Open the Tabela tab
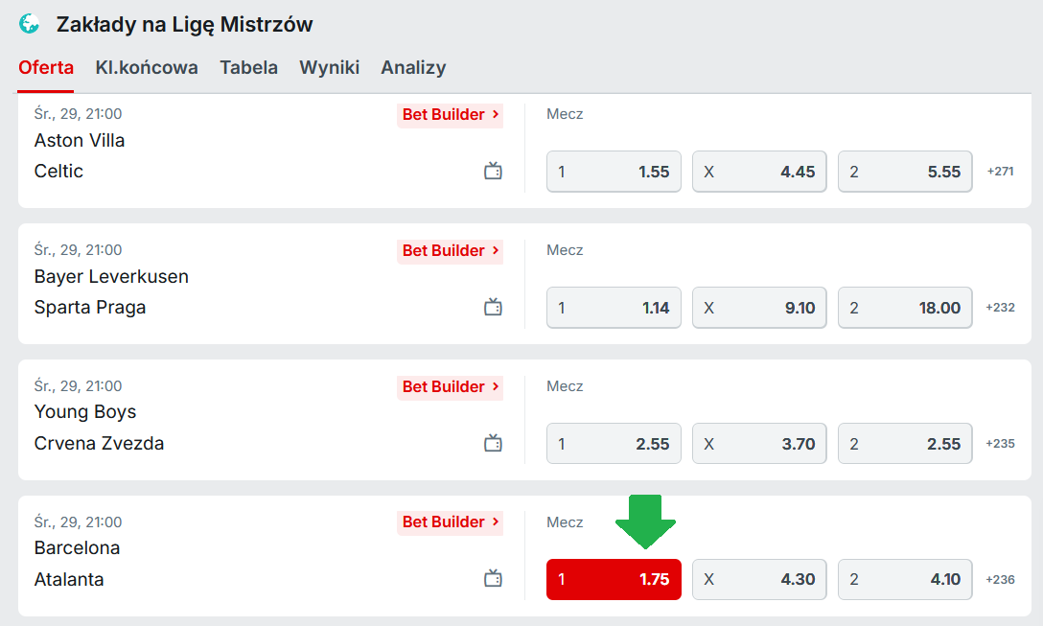Image resolution: width=1043 pixels, height=626 pixels. pyautogui.click(x=248, y=67)
